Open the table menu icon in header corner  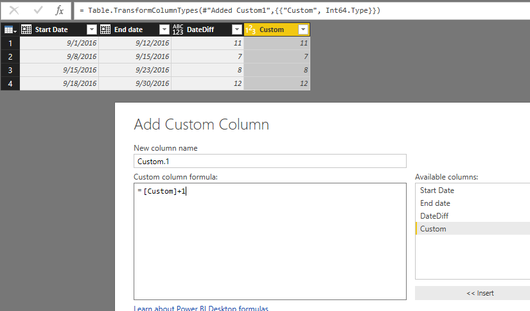coord(10,29)
